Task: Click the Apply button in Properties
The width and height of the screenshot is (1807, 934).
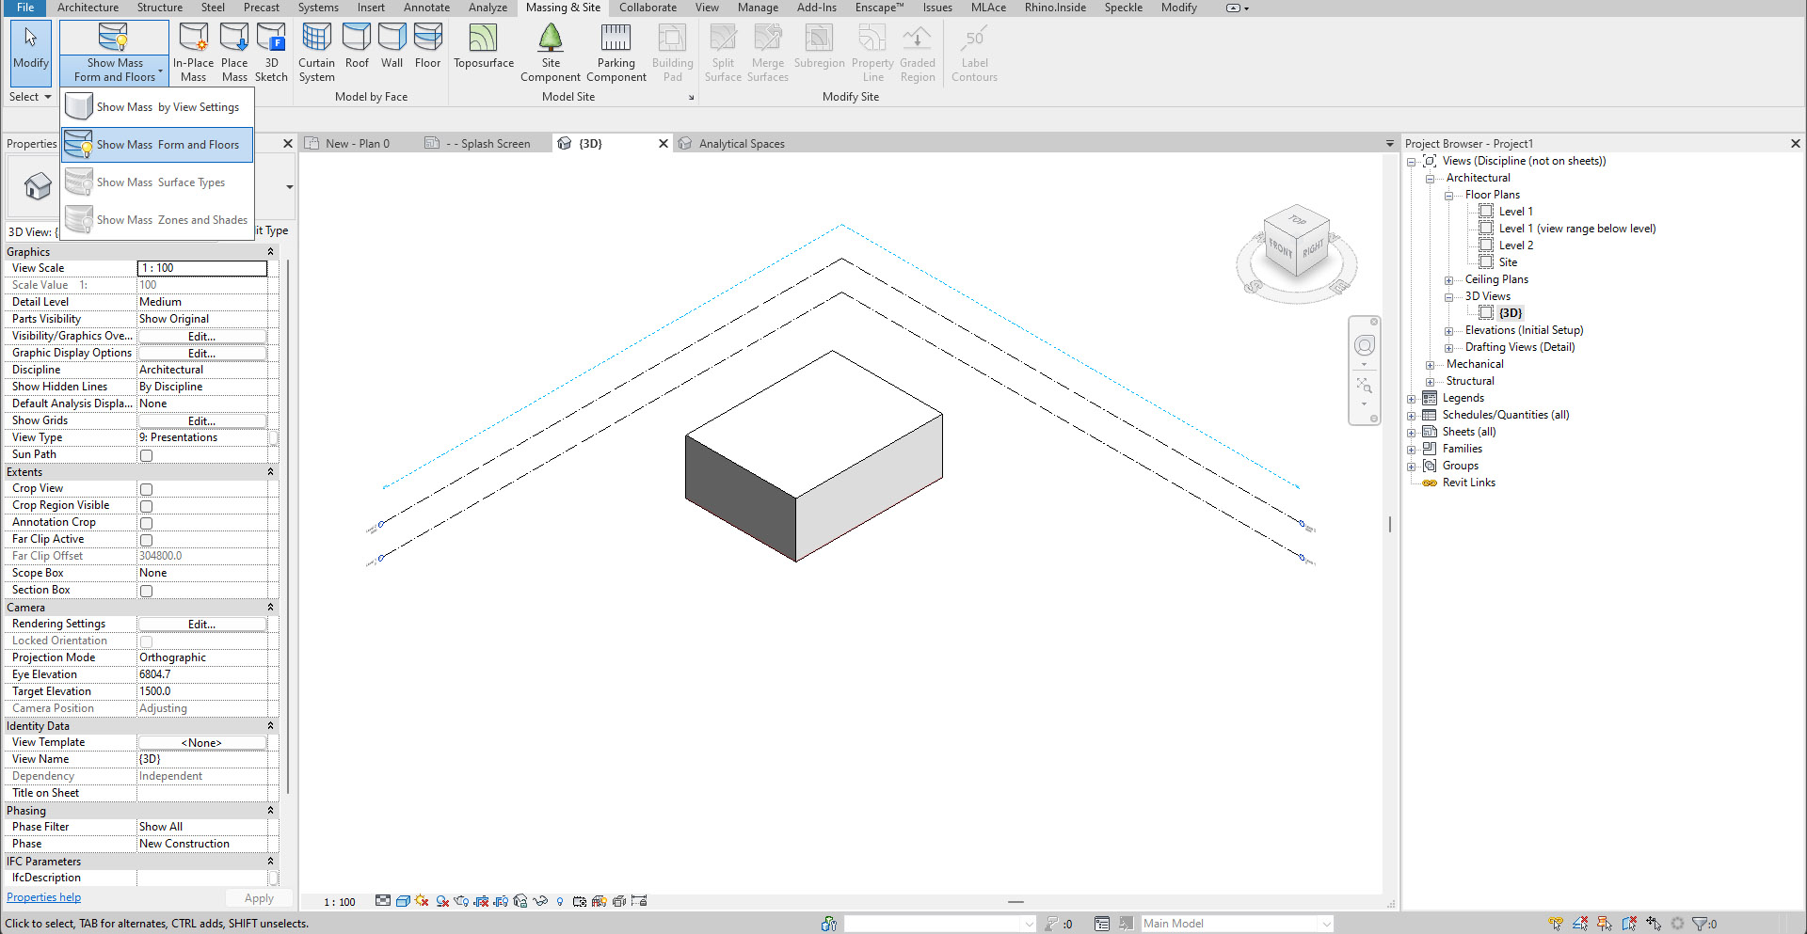Action: [x=258, y=897]
